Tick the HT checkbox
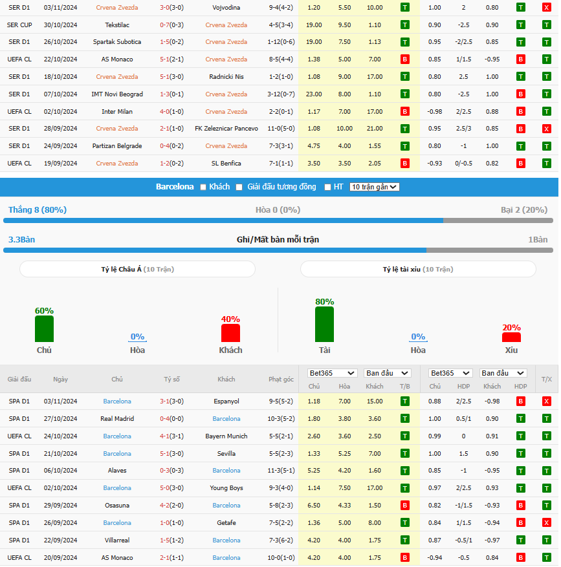Viewport: 561px width, 567px height. (x=327, y=187)
